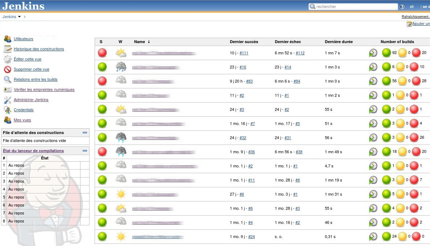Open failed build #112

tap(300, 53)
